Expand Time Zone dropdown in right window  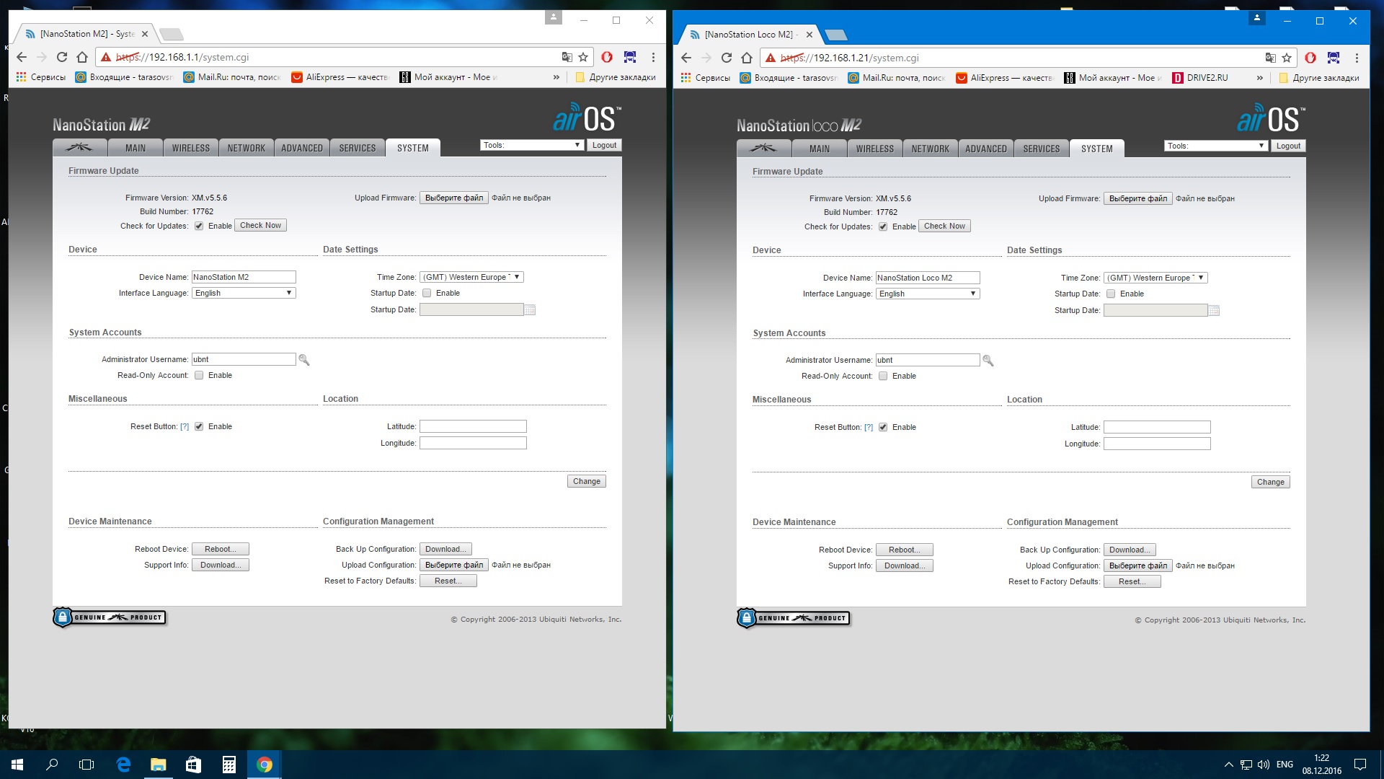[x=1155, y=278]
